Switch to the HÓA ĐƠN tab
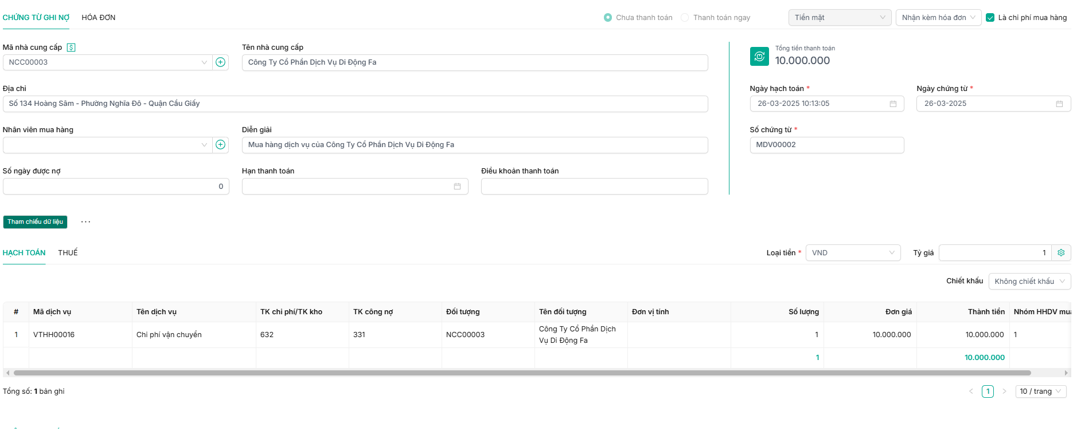Screen dimensions: 1077x435 (99, 18)
